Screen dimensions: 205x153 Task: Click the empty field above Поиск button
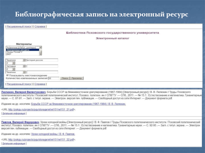[42, 72]
